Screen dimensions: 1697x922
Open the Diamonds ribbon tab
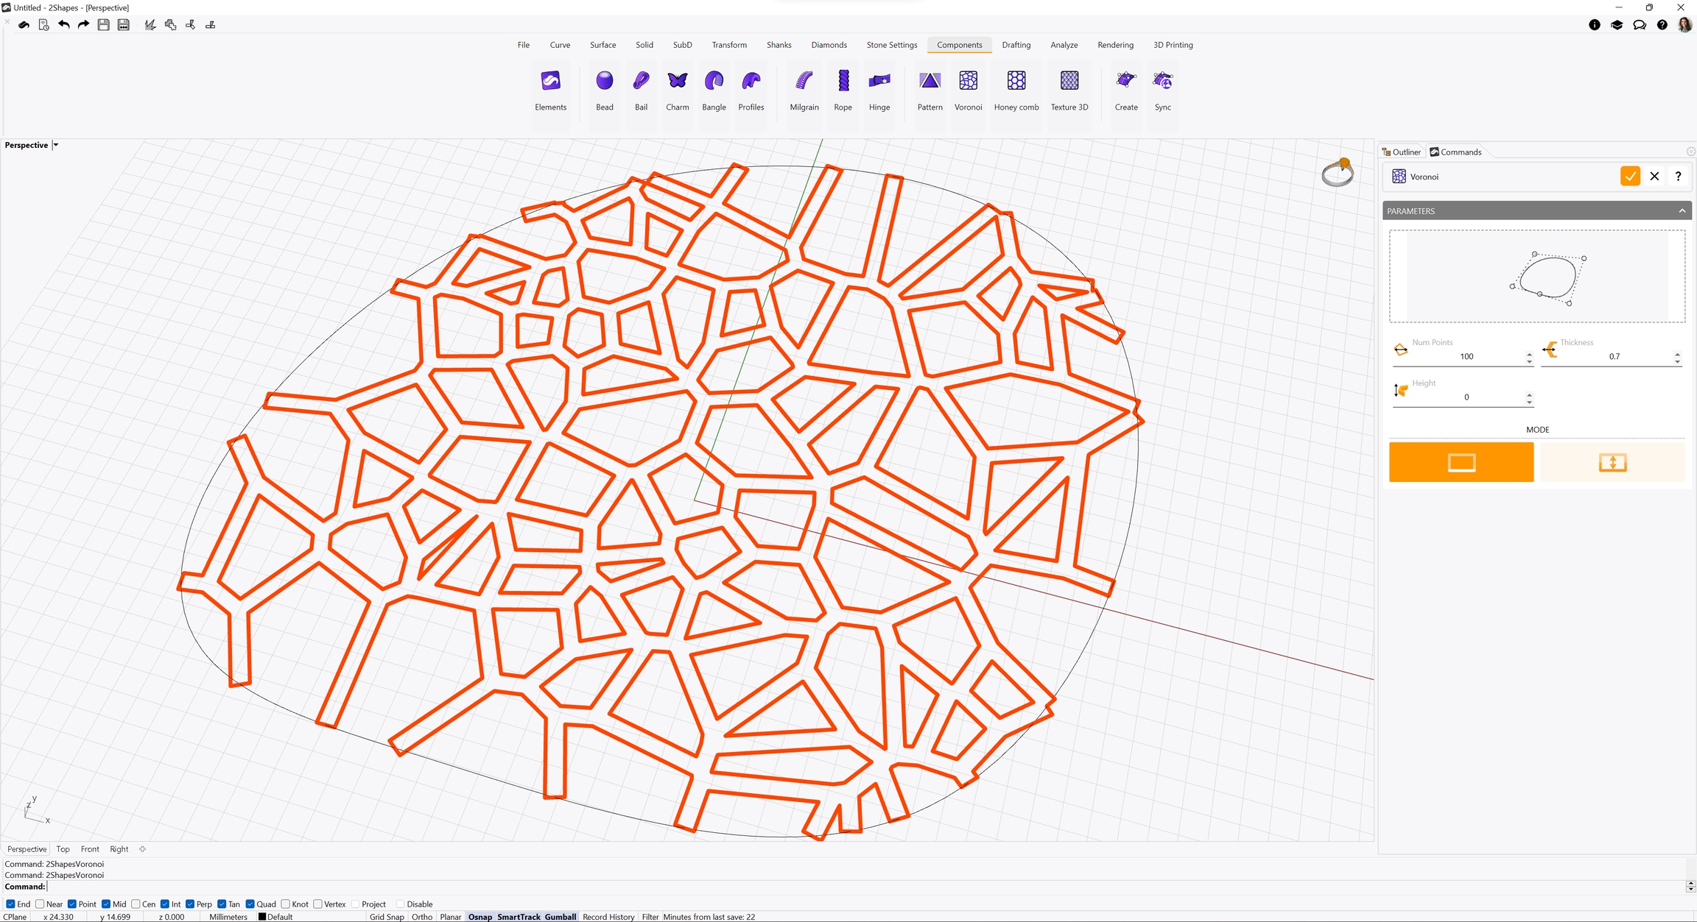829,45
